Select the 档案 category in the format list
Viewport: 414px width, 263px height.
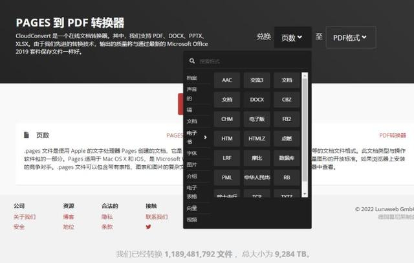(x=191, y=78)
